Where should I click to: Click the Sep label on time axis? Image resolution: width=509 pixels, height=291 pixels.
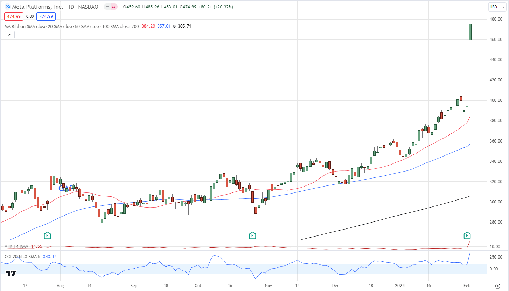click(x=133, y=285)
